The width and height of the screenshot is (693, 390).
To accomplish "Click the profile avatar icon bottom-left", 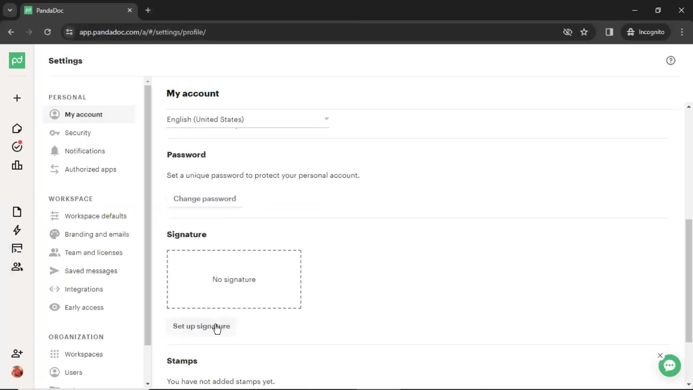I will tap(17, 372).
